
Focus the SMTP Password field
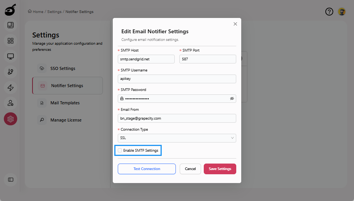pos(177,99)
